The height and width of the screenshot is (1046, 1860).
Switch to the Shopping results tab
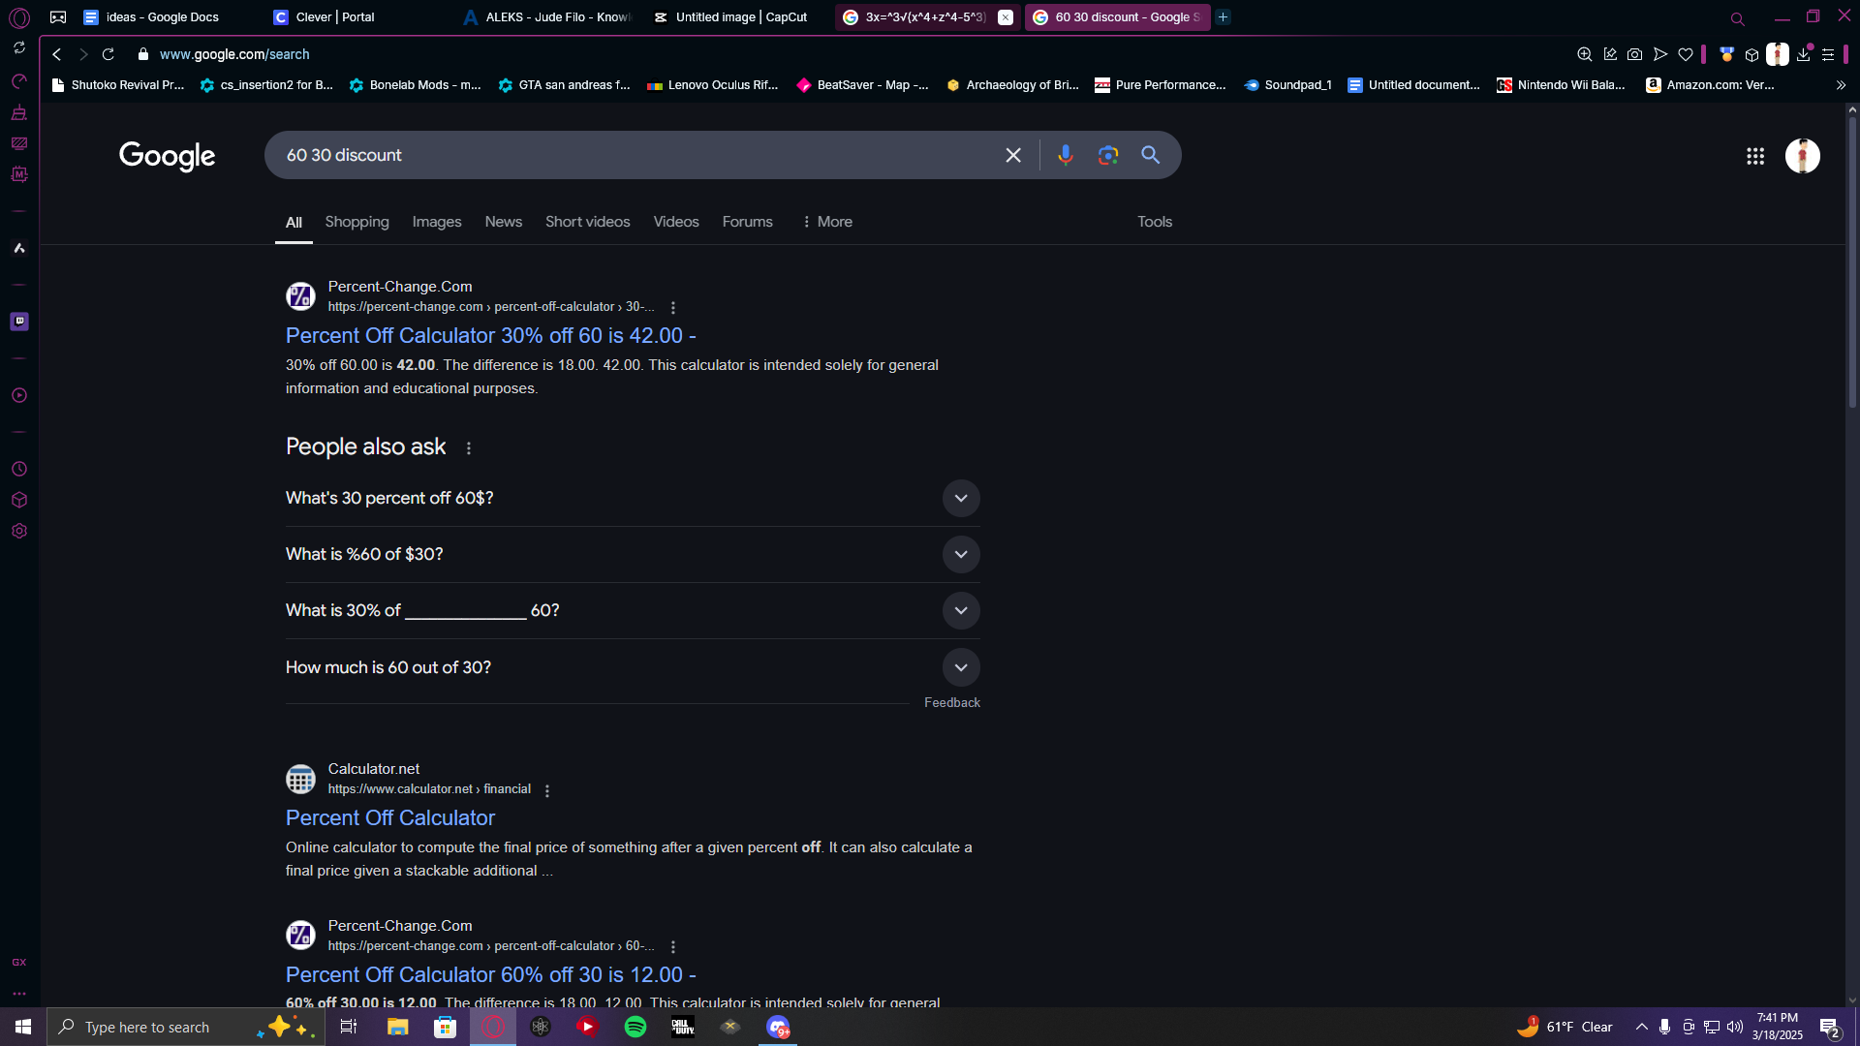click(356, 222)
